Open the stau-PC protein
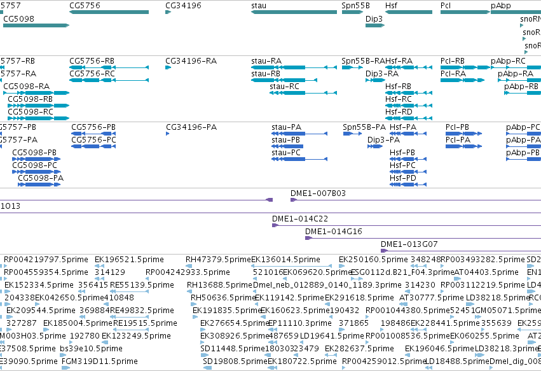The height and width of the screenshot is (371, 541). point(299,159)
